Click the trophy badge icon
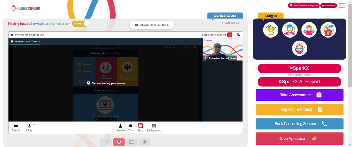This screenshot has height=147, width=352. (271, 30)
